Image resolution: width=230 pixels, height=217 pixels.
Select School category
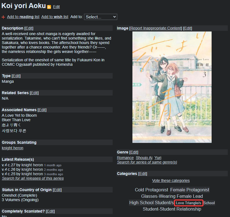coord(209,203)
